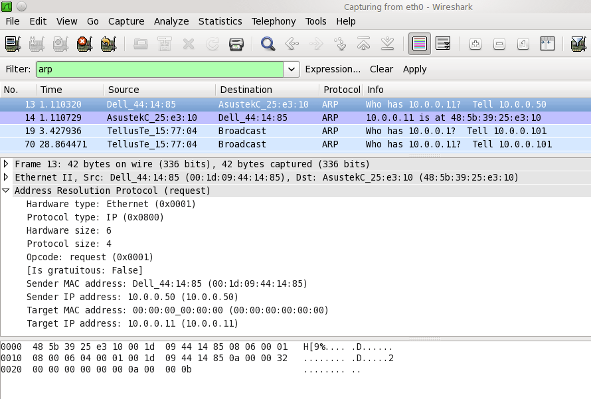
Task: Open the filter history dropdown arrow
Action: 292,69
